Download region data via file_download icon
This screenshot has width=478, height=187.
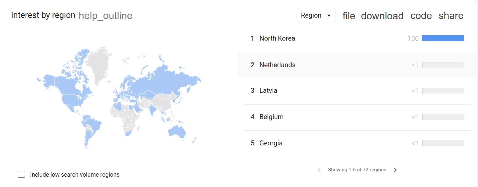(373, 16)
